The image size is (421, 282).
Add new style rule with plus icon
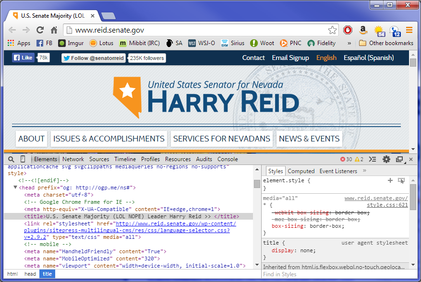[x=390, y=181]
